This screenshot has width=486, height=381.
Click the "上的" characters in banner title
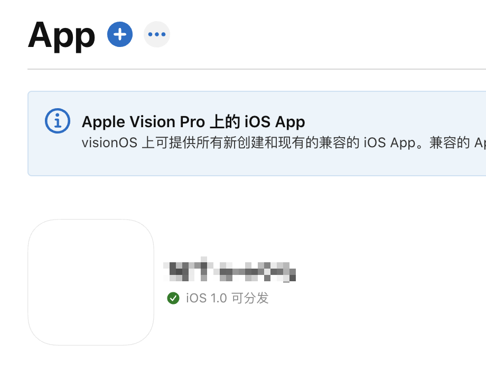click(225, 122)
